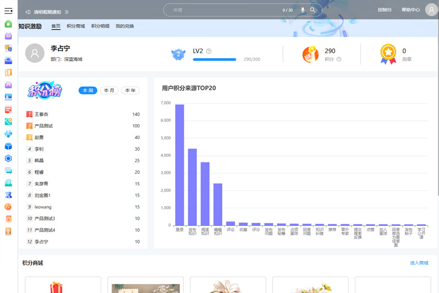The height and width of the screenshot is (293, 439).
Task: Switch to the 积分明细 tab
Action: pyautogui.click(x=100, y=26)
